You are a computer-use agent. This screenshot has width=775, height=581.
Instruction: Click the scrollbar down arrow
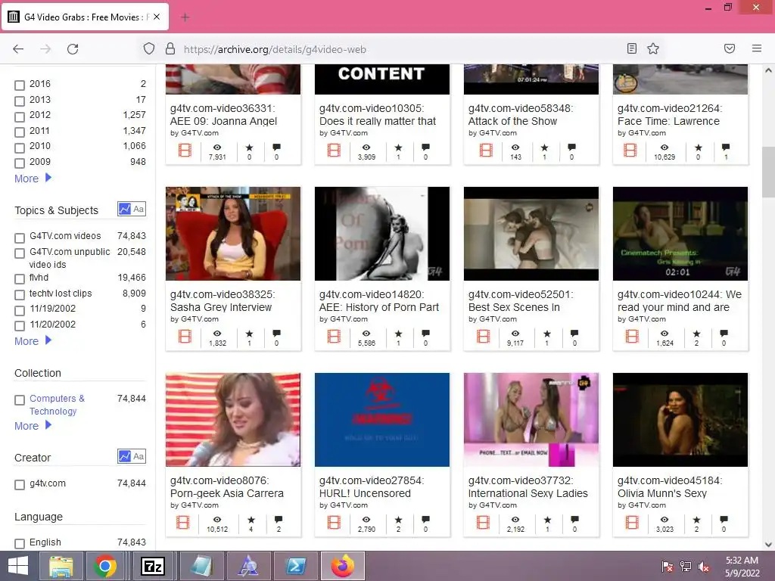768,545
